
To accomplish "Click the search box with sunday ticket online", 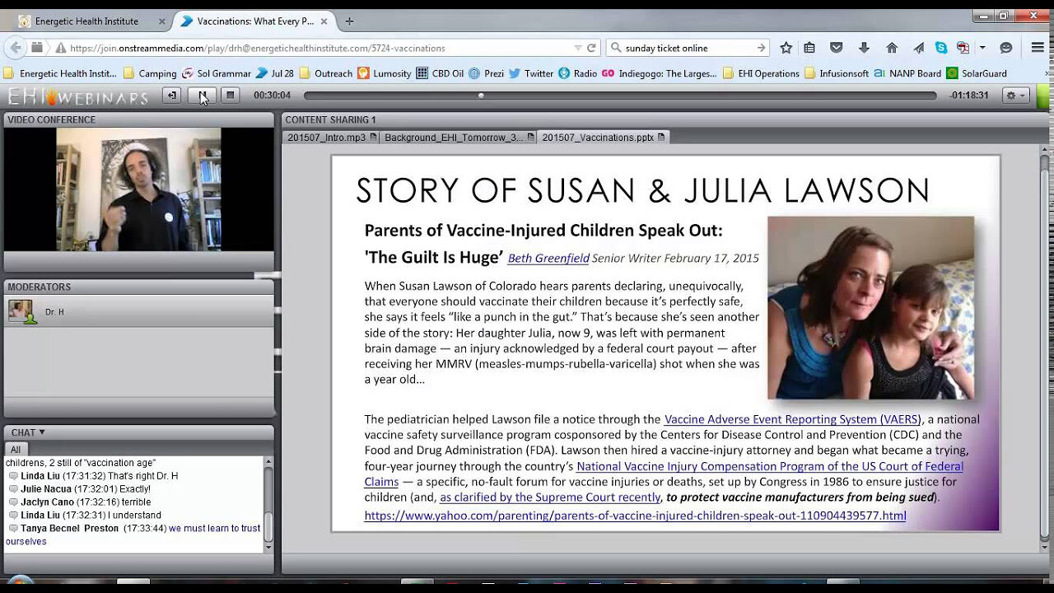I will [x=688, y=48].
